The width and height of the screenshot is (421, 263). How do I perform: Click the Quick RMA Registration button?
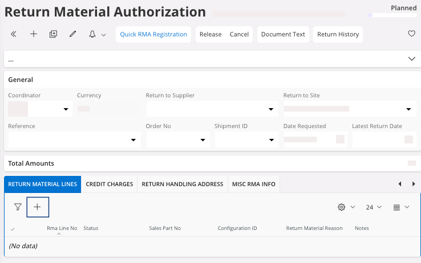(153, 34)
